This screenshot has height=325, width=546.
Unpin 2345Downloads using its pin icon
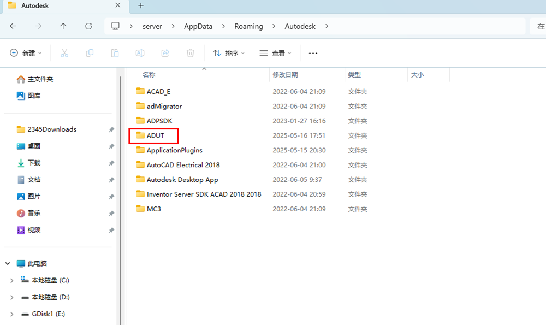point(111,129)
